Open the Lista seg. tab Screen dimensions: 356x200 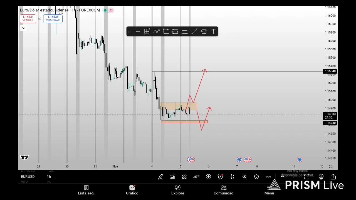pos(86,190)
